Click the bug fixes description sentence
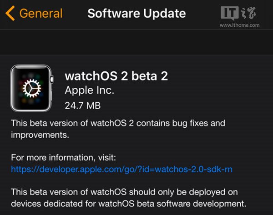Image resolution: width=273 pixels, height=215 pixels. tap(118, 129)
